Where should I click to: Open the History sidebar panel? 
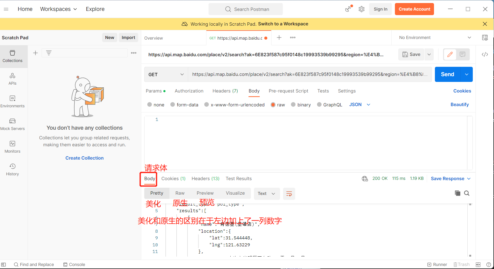point(12,170)
